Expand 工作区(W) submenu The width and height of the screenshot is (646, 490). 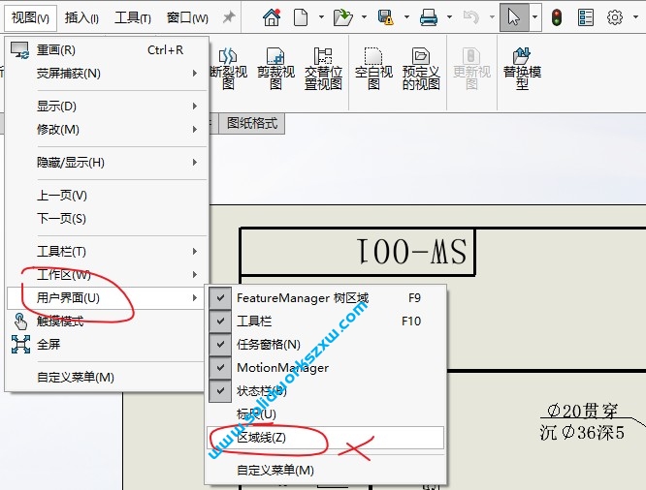coord(107,274)
